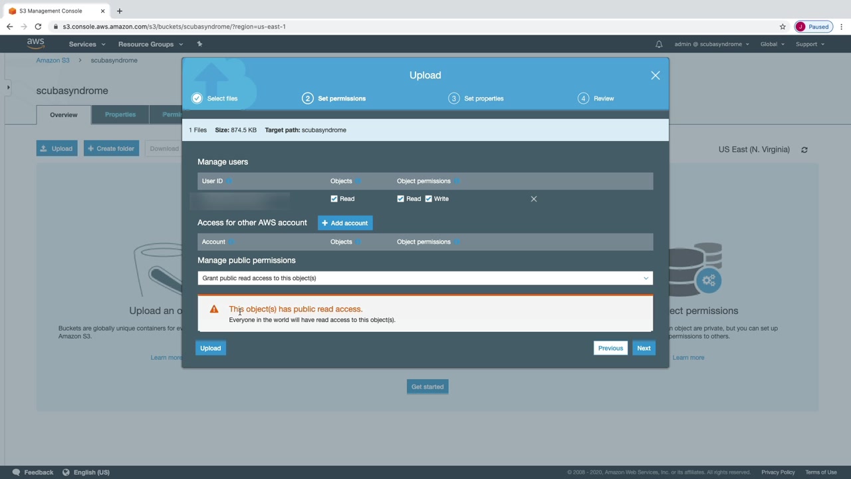The height and width of the screenshot is (479, 851).
Task: Expand the collapsed S3 side navigation arrow
Action: pos(8,87)
